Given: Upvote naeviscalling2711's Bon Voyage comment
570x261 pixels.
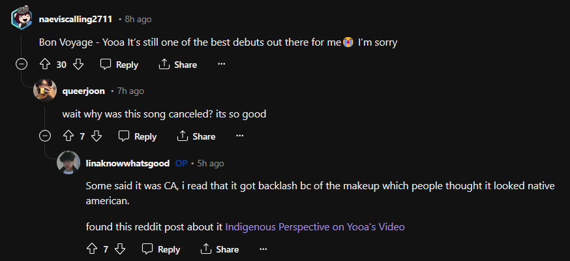Looking at the screenshot, I should 45,65.
